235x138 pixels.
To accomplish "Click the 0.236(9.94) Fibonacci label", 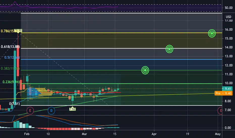I will pos(11,82).
